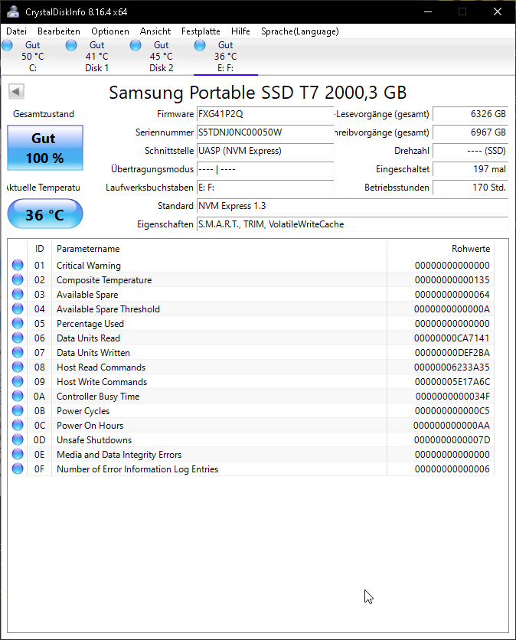Click the blue orb beside Media and Data Integrity Errors

(18, 454)
